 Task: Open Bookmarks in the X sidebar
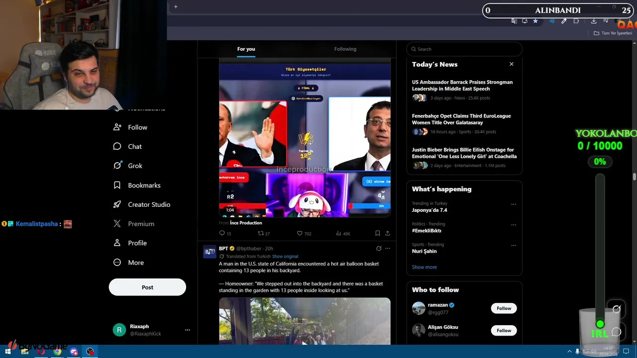tap(137, 185)
